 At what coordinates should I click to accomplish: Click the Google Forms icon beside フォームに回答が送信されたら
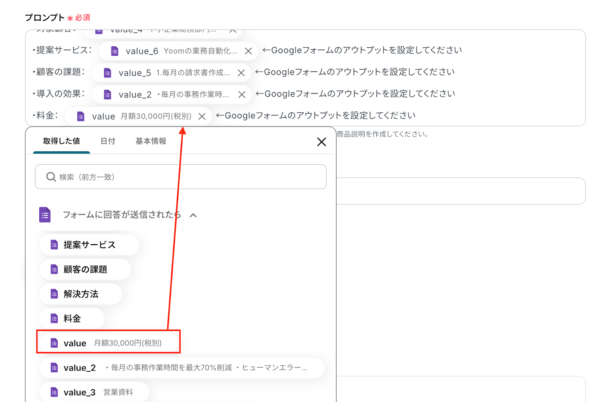(45, 215)
